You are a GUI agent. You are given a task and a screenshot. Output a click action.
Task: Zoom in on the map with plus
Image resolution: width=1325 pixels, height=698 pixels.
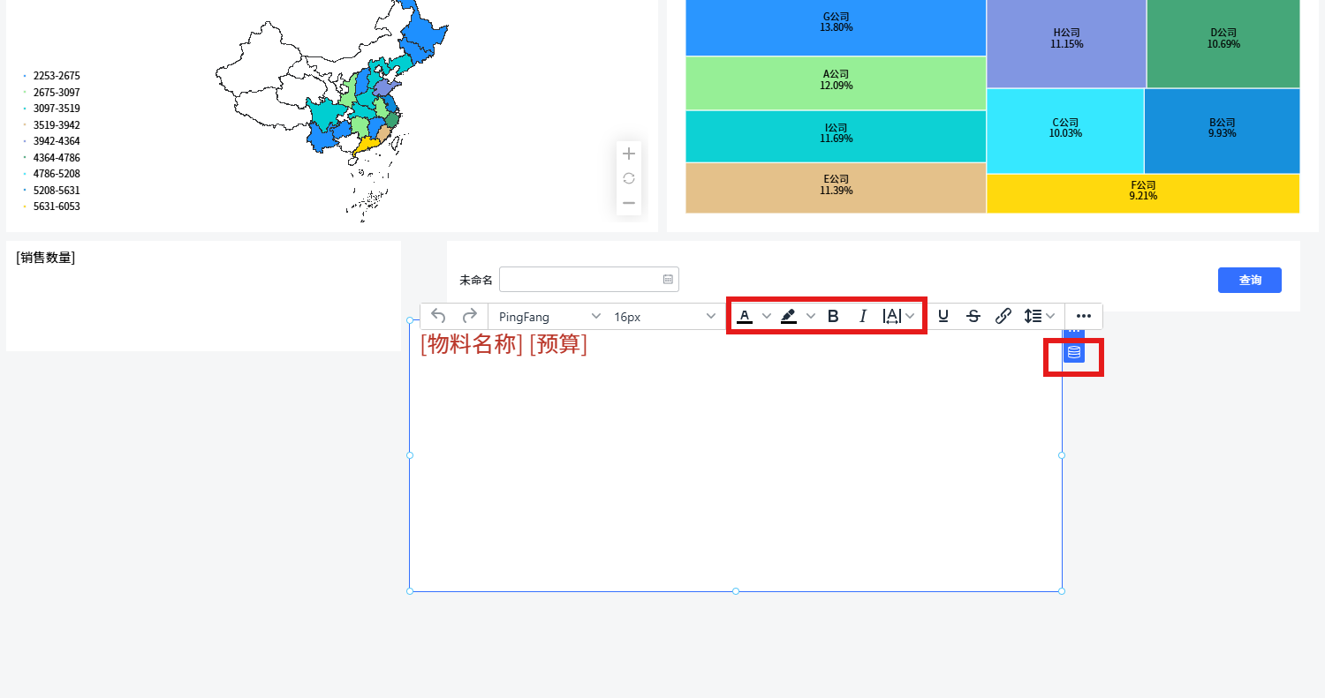tap(629, 154)
